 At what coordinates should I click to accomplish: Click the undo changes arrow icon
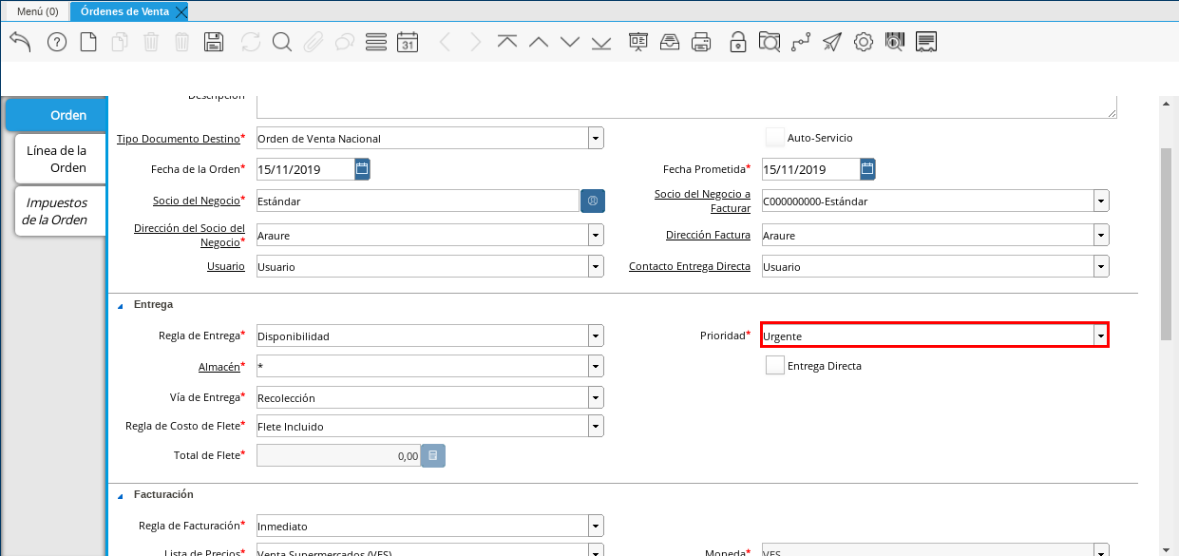coord(20,42)
